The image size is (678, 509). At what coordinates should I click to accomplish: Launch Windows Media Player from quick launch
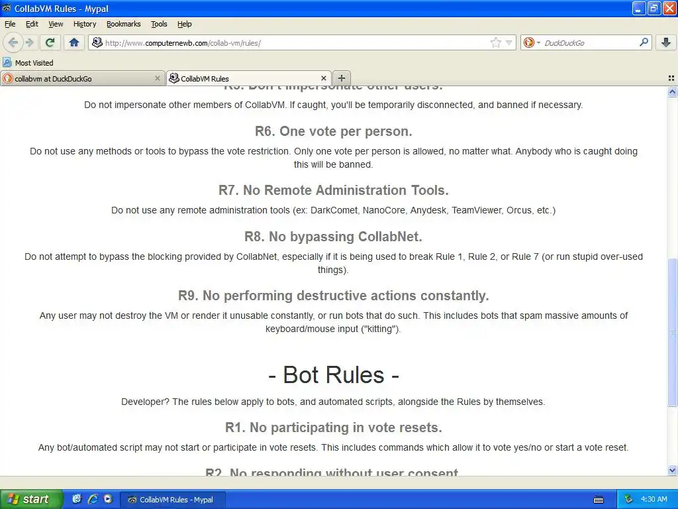point(108,499)
